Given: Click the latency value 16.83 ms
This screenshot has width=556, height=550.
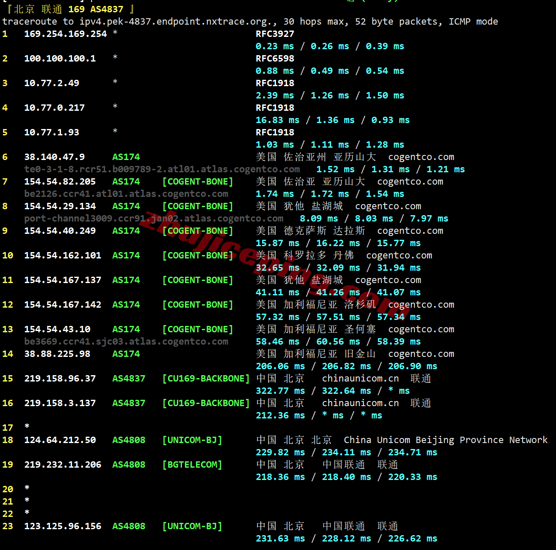Looking at the screenshot, I should point(277,120).
